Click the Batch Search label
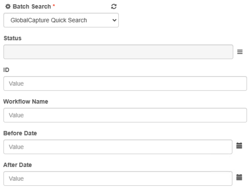 click(x=32, y=6)
